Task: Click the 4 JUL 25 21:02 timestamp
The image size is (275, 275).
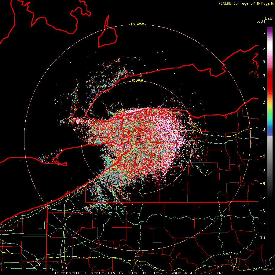Action: (x=204, y=273)
